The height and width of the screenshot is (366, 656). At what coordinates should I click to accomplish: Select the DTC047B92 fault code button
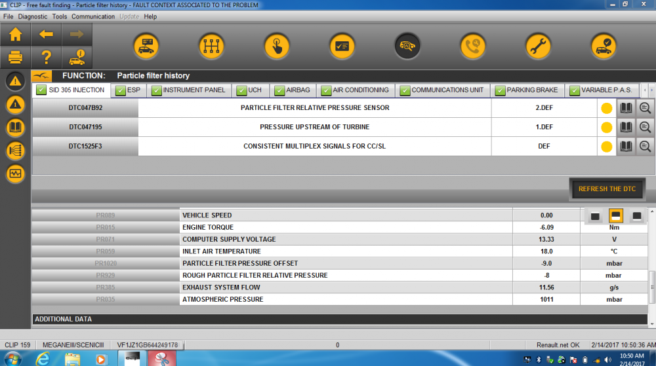point(85,107)
